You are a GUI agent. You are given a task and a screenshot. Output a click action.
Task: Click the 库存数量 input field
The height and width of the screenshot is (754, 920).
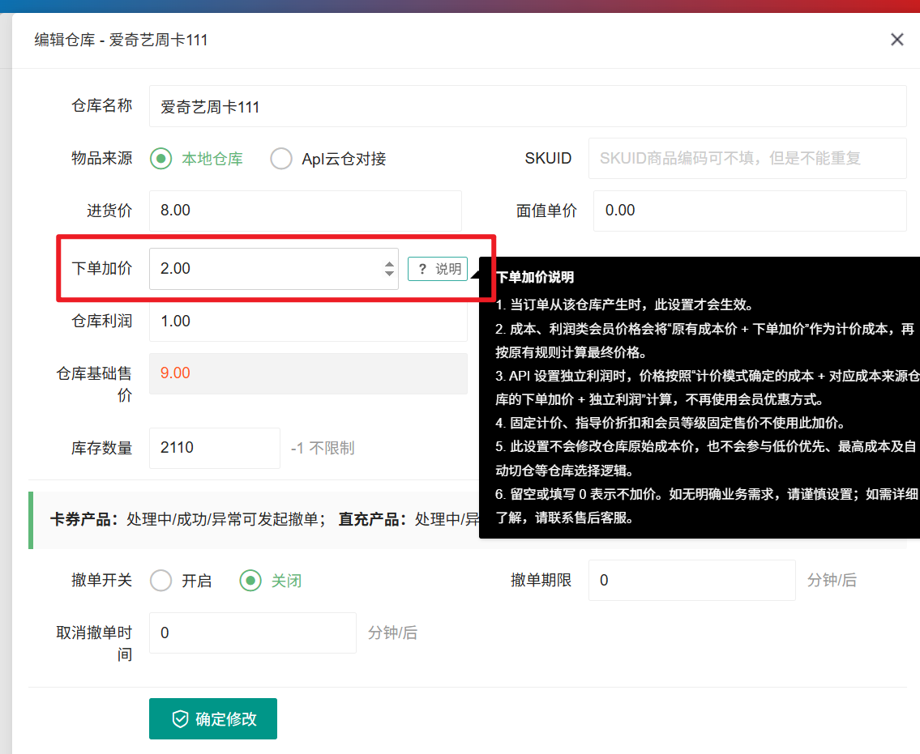(214, 448)
